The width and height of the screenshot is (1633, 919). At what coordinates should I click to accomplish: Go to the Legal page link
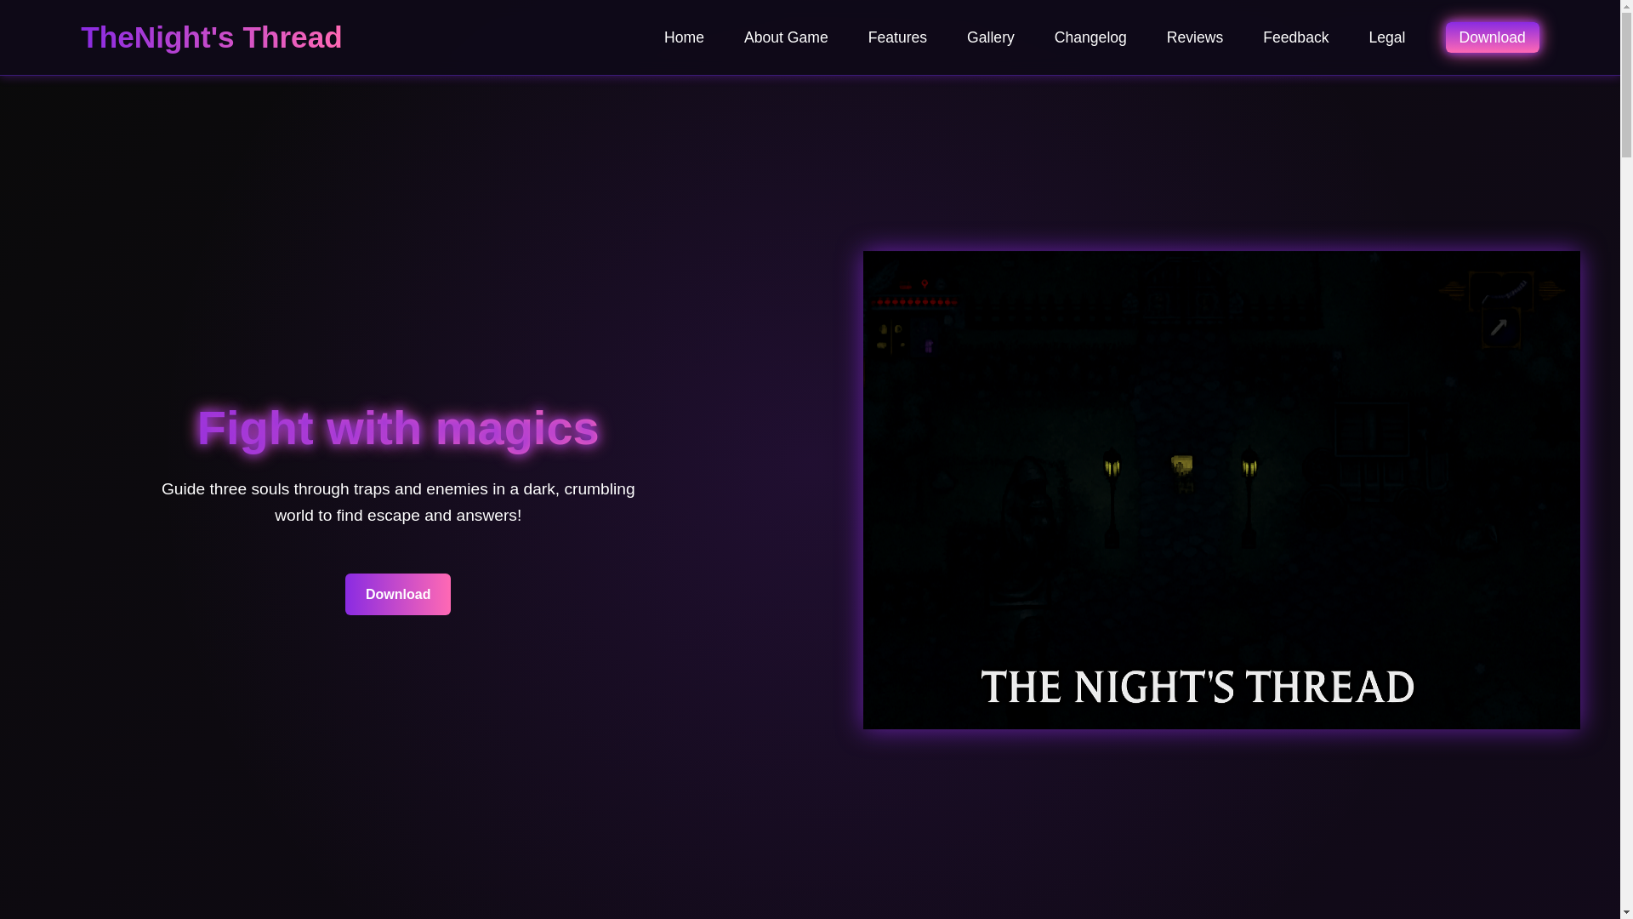tap(1386, 37)
